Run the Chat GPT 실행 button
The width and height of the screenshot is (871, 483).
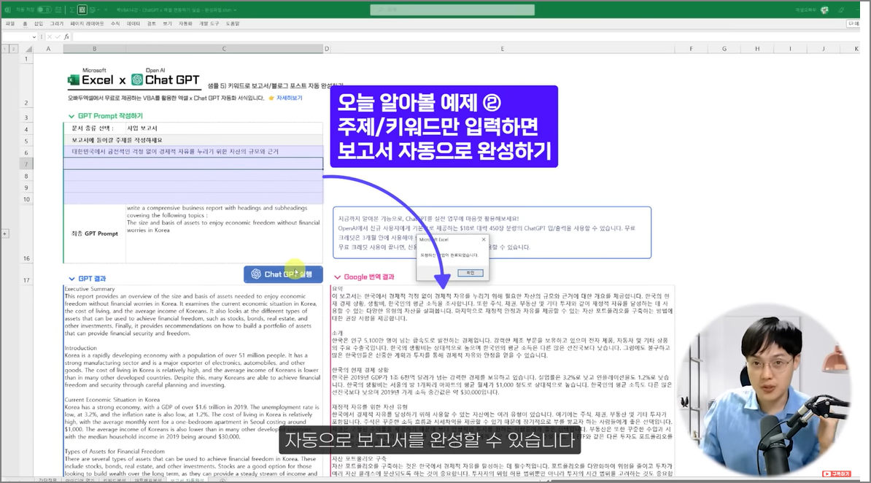pyautogui.click(x=283, y=274)
